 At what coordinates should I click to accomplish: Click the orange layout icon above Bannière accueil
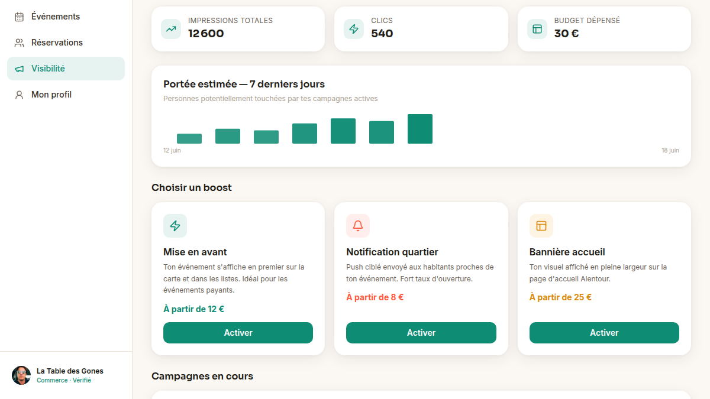coord(541,226)
